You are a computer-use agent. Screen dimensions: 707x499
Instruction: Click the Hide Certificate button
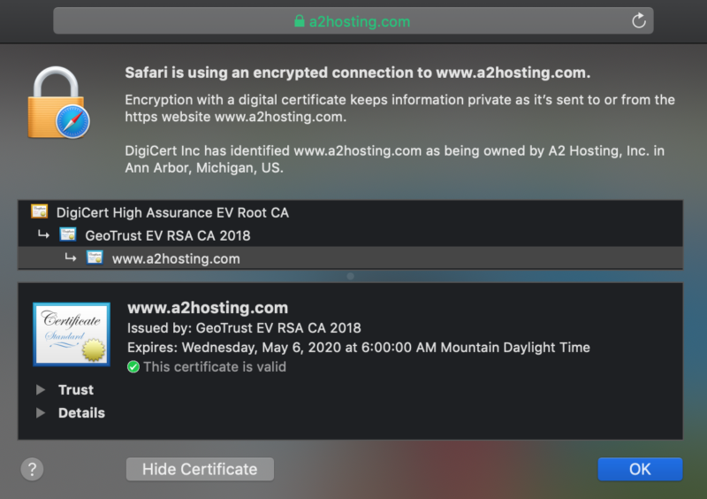(200, 469)
